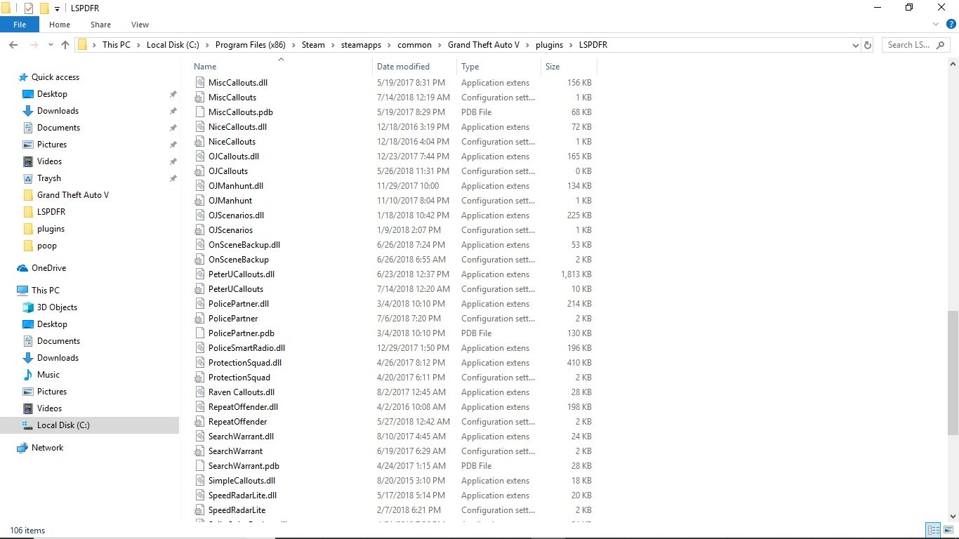Expand the ribbon with the chevron
The width and height of the screenshot is (959, 539).
(937, 25)
